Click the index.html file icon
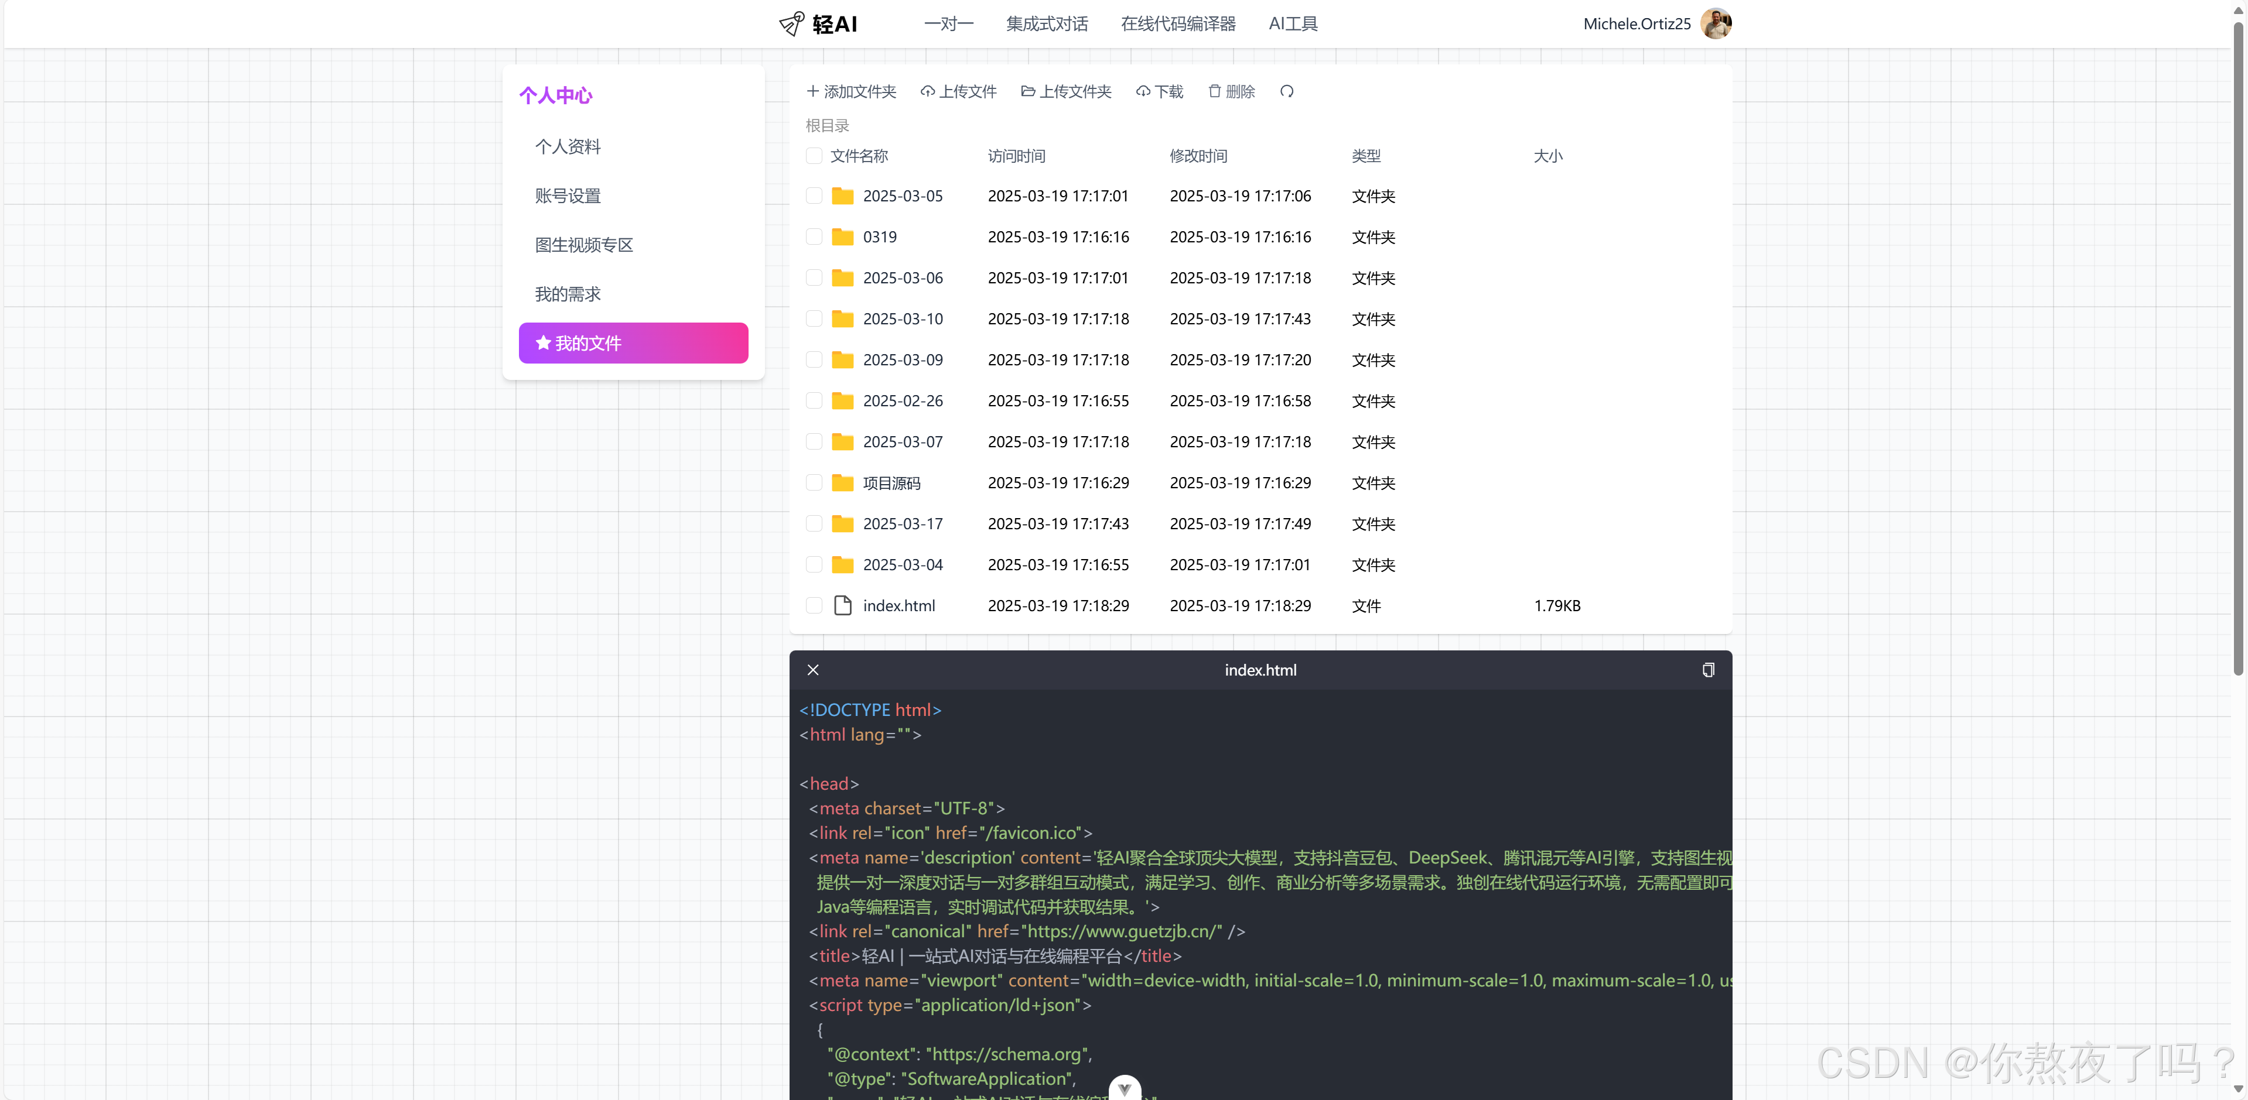This screenshot has width=2248, height=1100. [x=842, y=605]
